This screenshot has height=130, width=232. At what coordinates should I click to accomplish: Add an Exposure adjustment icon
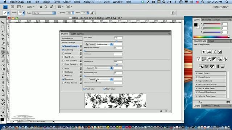220,52
